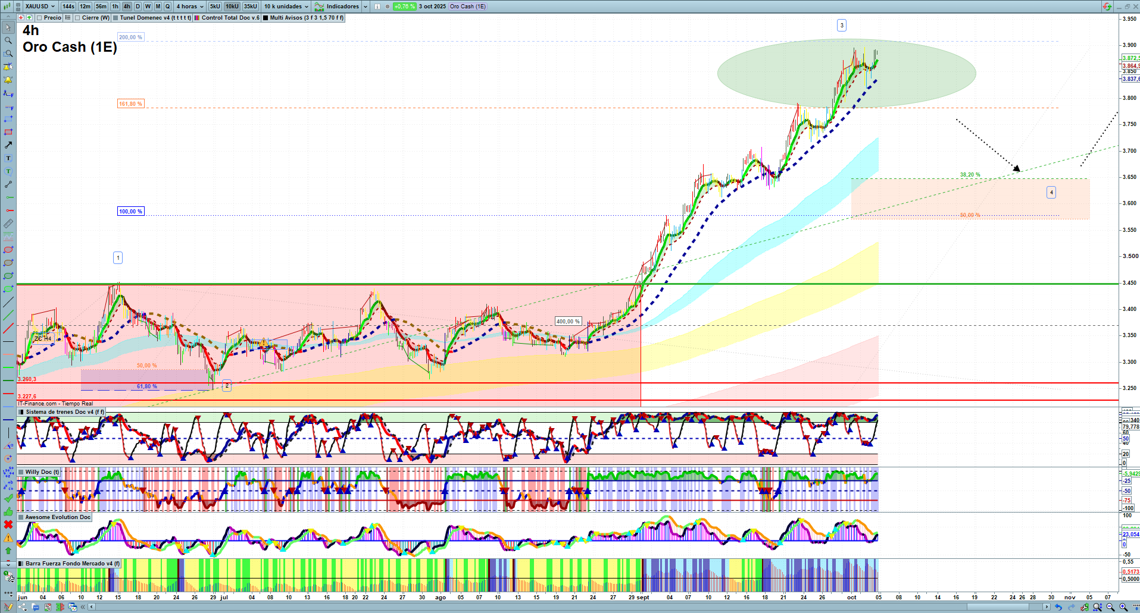Screen dimensions: 1140x613
Task: Click the share icon in bottom toolbar
Action: point(23,607)
